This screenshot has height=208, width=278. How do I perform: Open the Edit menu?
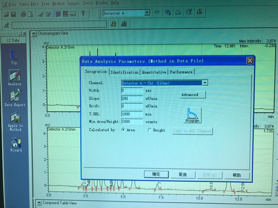tap(34, 4)
